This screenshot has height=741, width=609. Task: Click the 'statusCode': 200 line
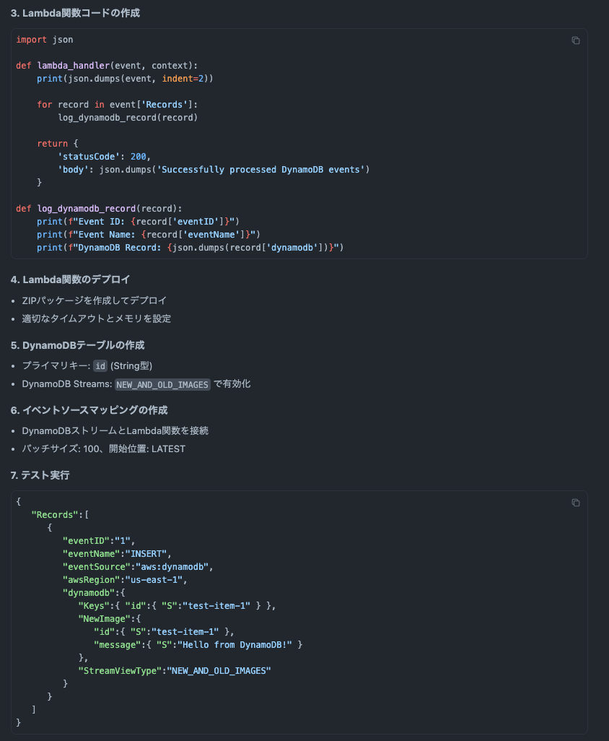pos(104,156)
